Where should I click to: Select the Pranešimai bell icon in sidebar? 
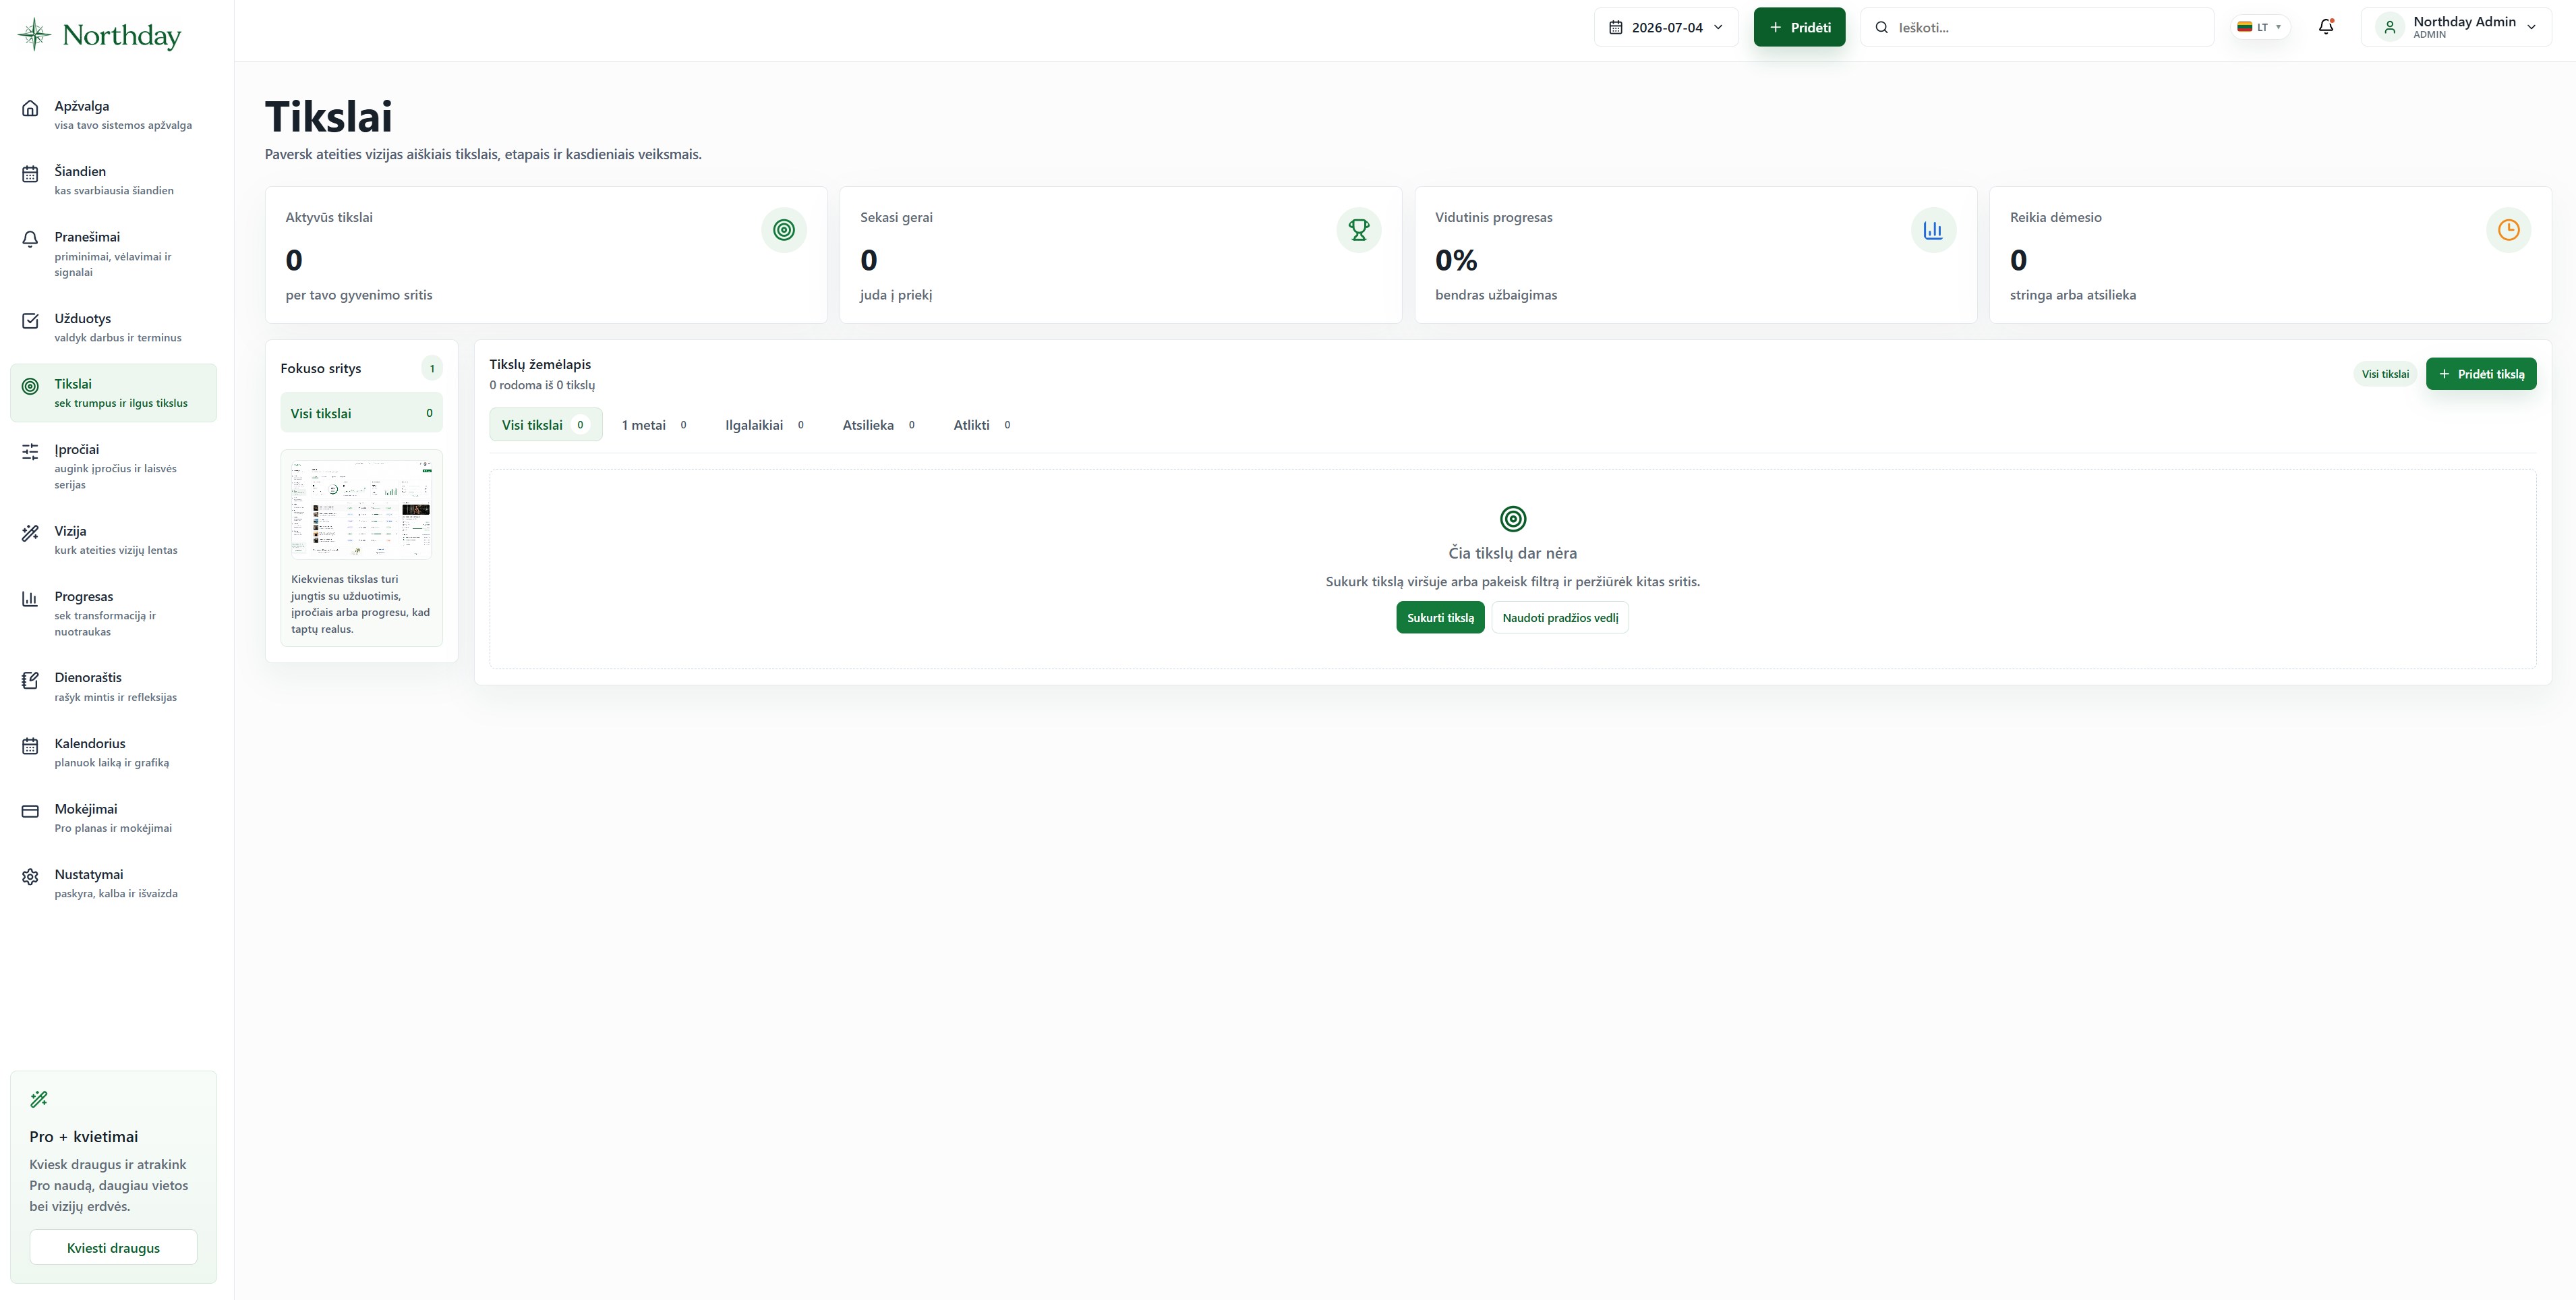coord(30,239)
